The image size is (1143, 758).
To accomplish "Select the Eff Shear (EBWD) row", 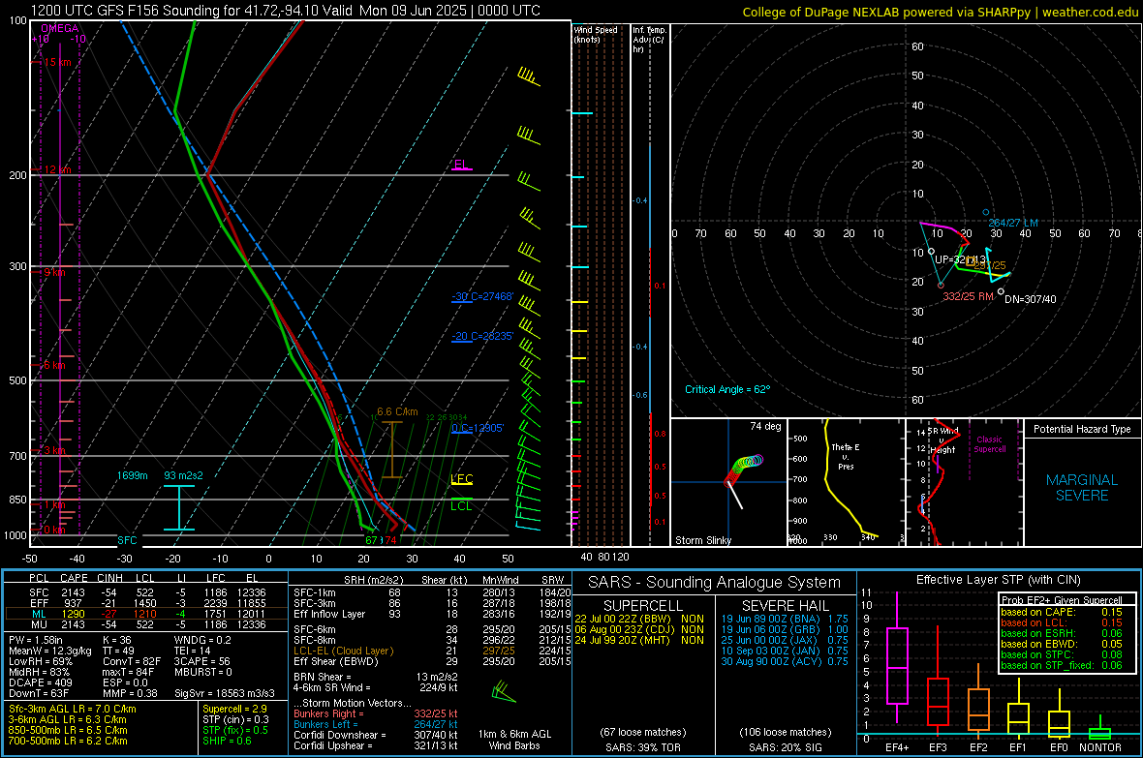I will click(x=432, y=662).
